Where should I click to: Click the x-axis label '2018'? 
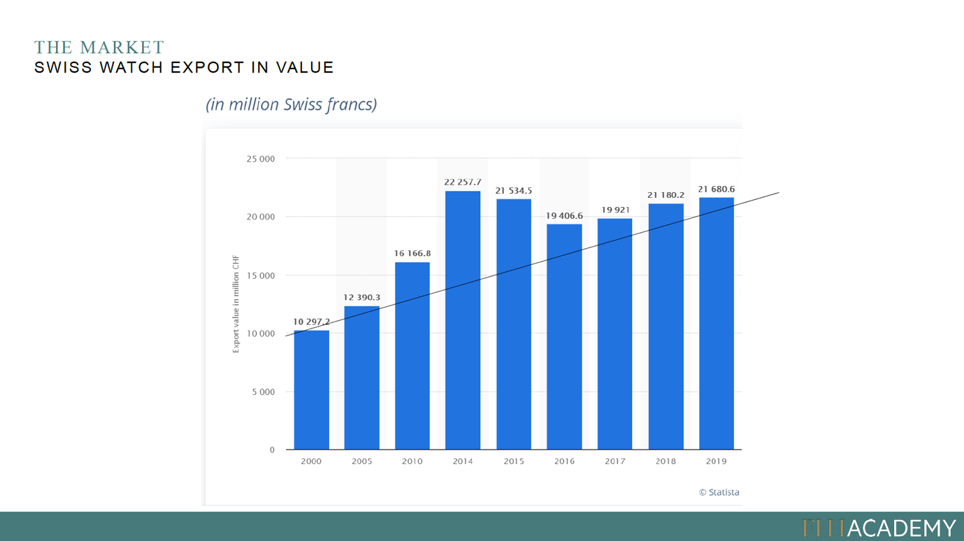[666, 461]
